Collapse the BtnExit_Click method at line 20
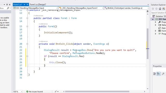Image resolution: width=166 pixels, height=93 pixels. [x=27, y=44]
